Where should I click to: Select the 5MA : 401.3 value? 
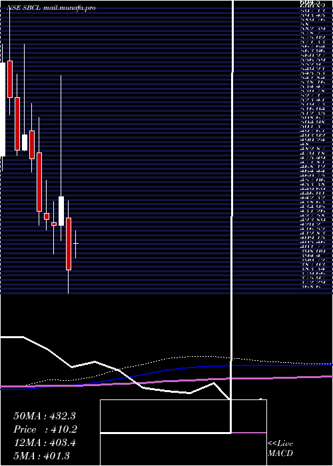coord(41,456)
